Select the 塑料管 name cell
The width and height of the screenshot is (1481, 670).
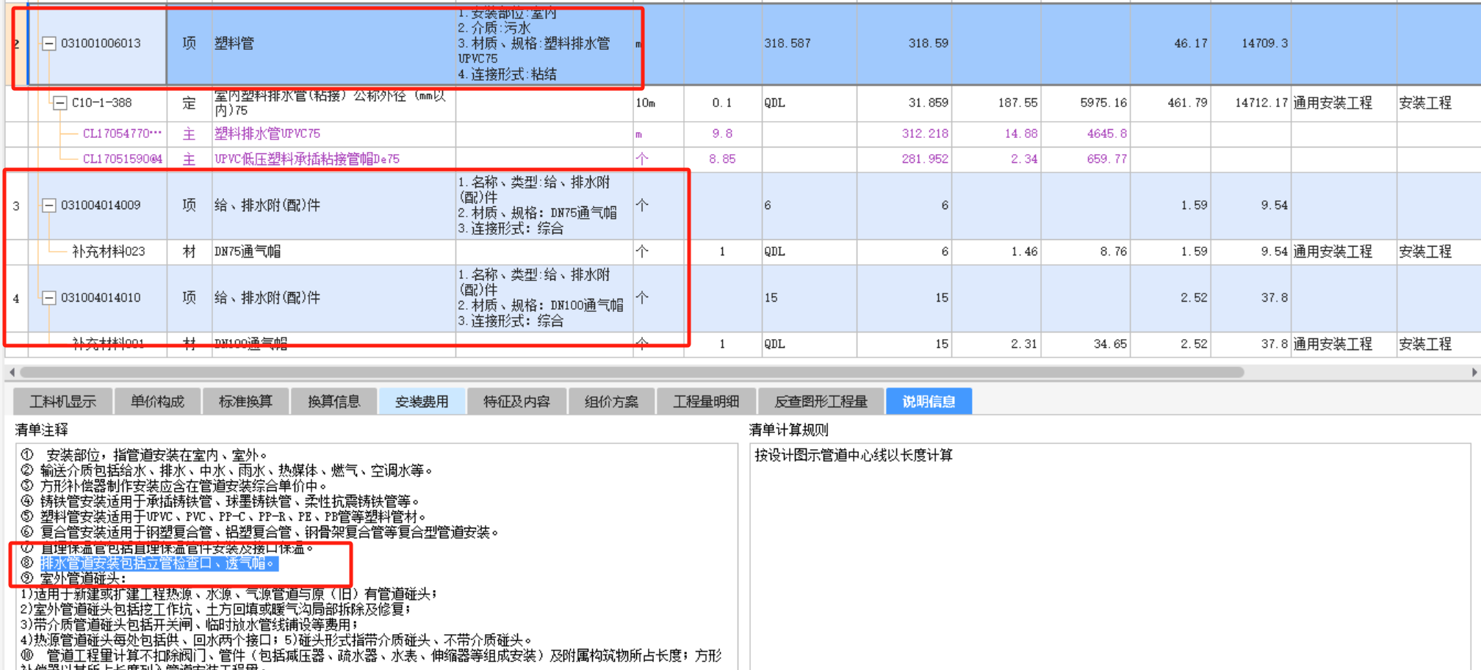tap(334, 43)
